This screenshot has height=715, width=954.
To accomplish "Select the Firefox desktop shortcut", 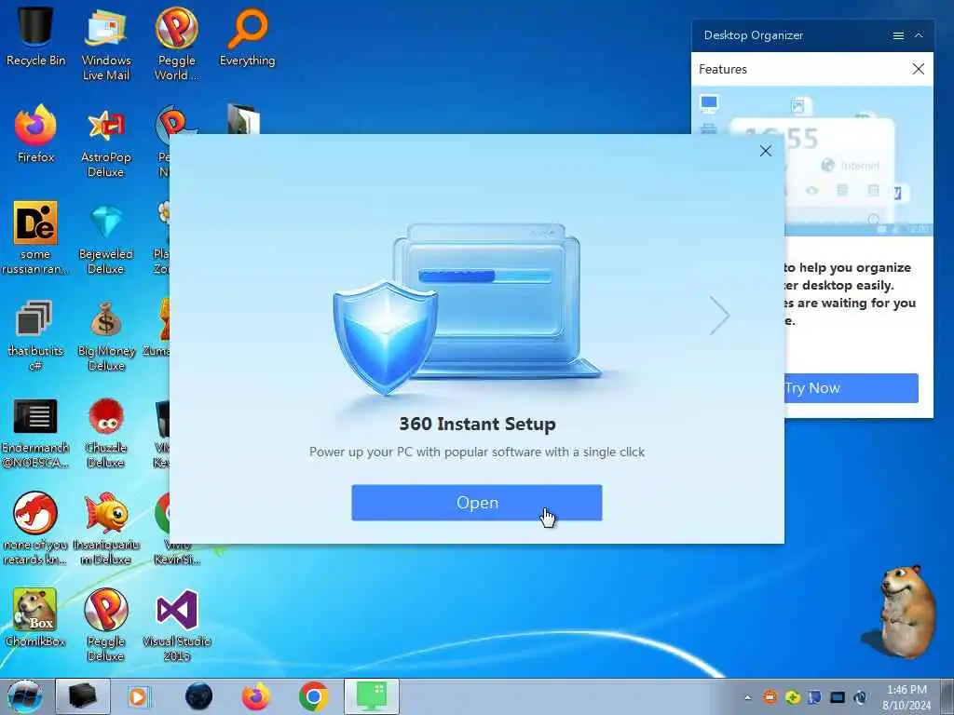I will (x=35, y=133).
